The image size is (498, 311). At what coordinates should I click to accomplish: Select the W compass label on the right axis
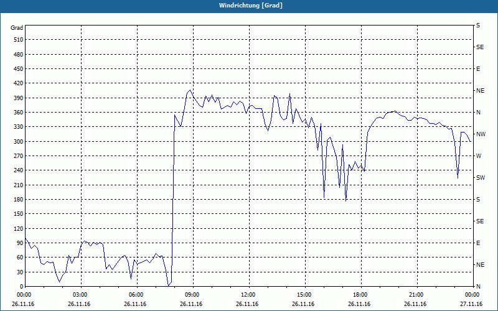479,156
